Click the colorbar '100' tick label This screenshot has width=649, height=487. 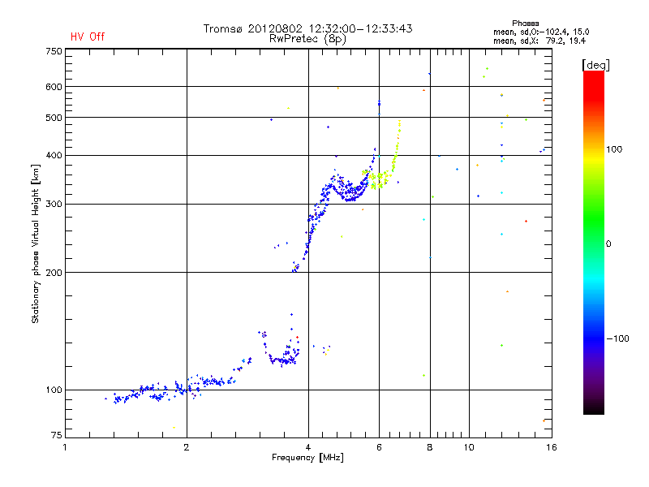pos(614,149)
